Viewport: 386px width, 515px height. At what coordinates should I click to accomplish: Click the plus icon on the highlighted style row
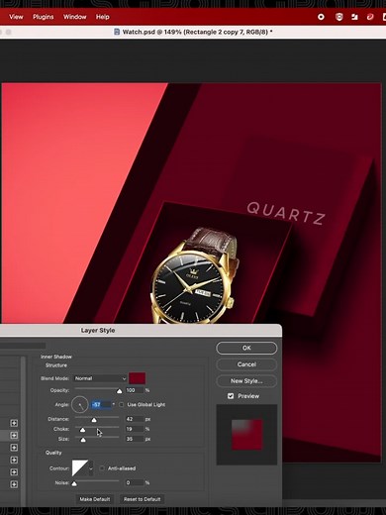[x=14, y=436]
